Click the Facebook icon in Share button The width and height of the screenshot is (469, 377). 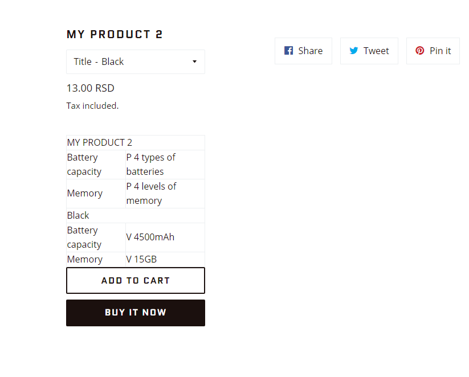click(x=288, y=51)
